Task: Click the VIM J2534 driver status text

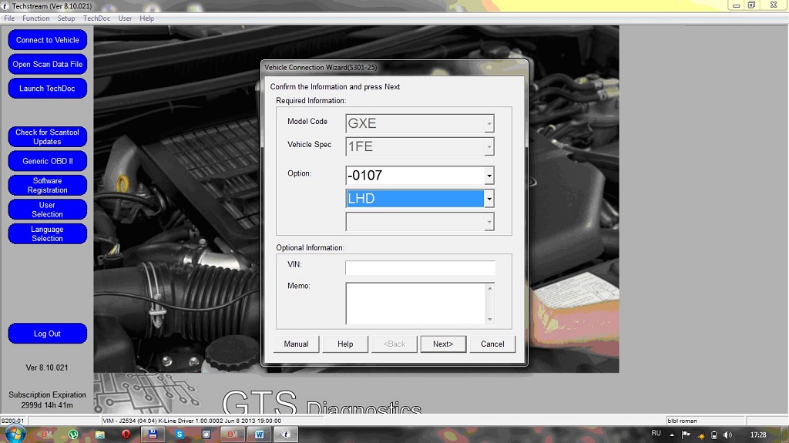Action: (192, 421)
